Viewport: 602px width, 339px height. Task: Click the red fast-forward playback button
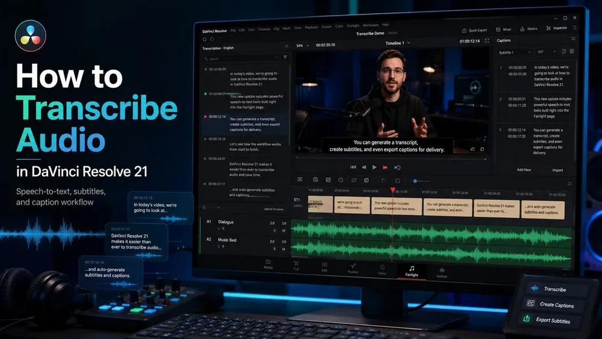(385, 167)
